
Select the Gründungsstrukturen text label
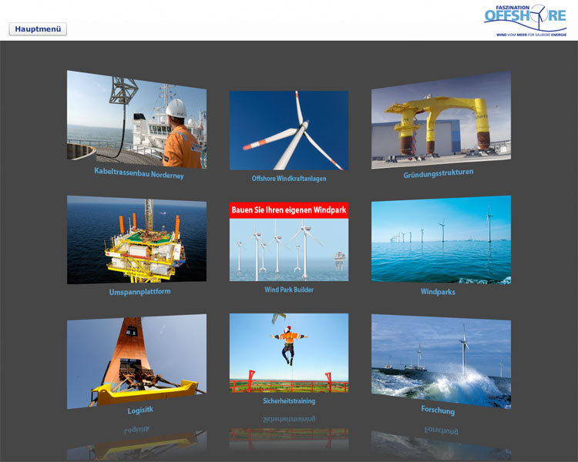click(439, 174)
